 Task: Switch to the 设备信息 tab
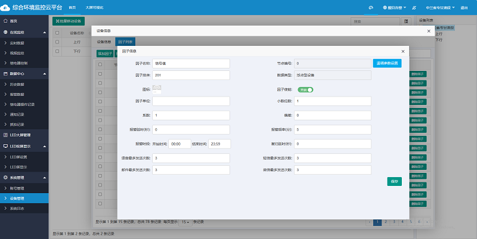[x=104, y=42]
